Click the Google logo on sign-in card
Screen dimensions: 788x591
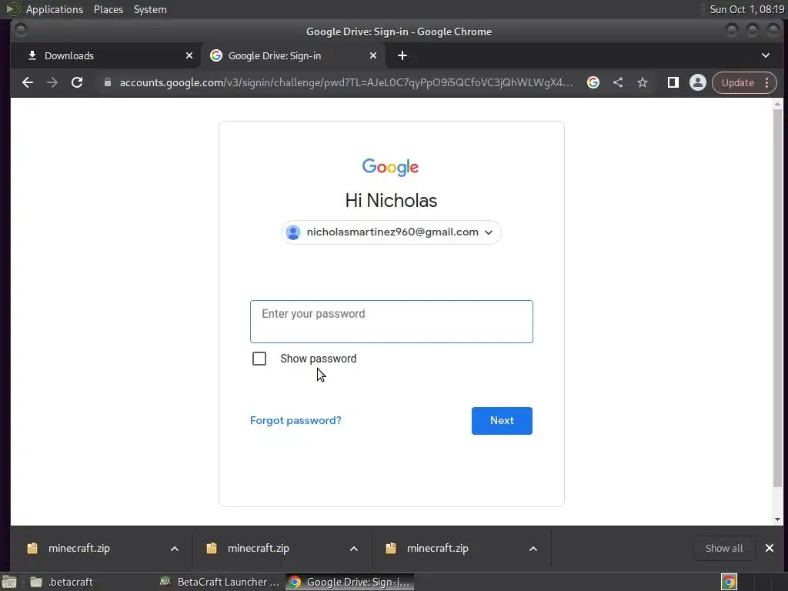(x=390, y=167)
